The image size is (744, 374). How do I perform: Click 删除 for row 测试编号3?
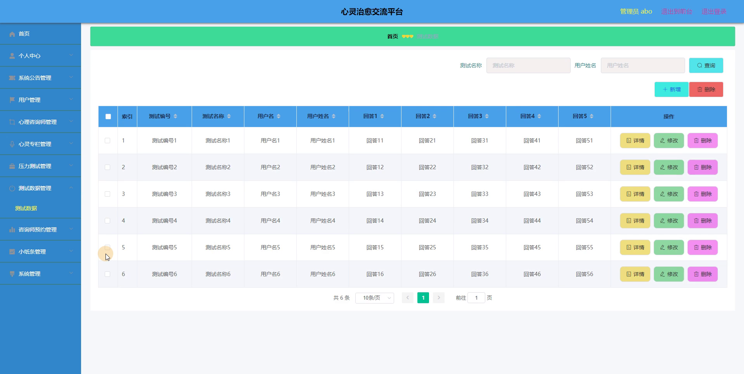pos(702,194)
